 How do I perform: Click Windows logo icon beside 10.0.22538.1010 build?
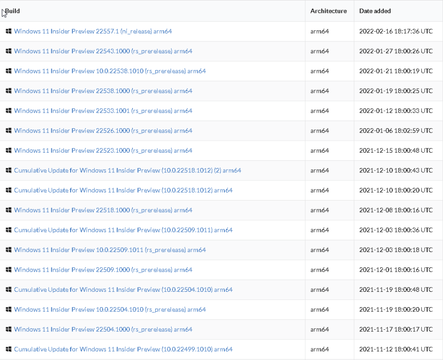tap(9, 71)
